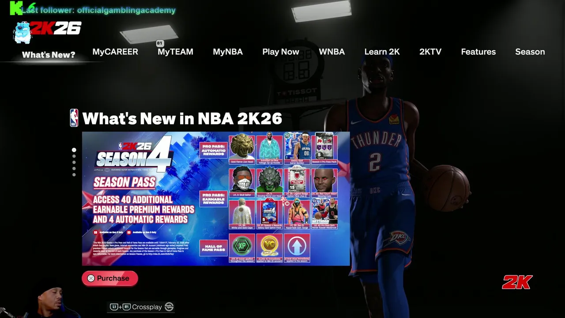Open the Features tab
The width and height of the screenshot is (565, 318).
478,52
